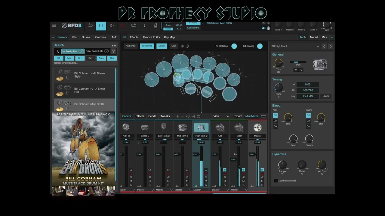Toggle the Mini Mixer view
This screenshot has height=216, width=385.
coord(252,116)
